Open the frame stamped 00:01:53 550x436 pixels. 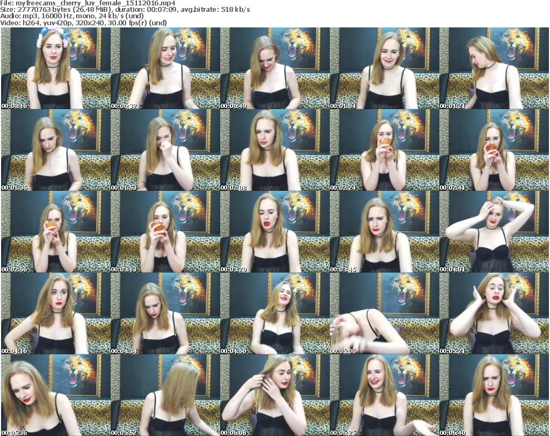coord(165,150)
